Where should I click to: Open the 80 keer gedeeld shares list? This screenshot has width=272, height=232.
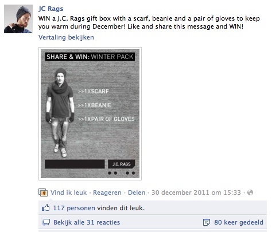pyautogui.click(x=239, y=222)
